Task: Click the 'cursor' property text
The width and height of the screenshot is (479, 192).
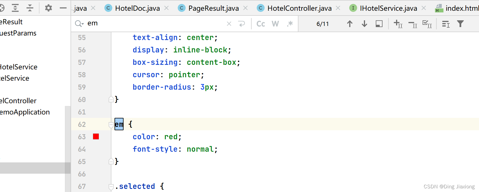Action: click(x=146, y=74)
